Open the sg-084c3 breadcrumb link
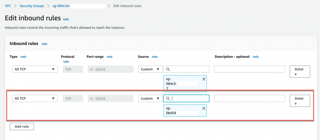Image resolution: width=320 pixels, height=140 pixels. click(x=61, y=6)
